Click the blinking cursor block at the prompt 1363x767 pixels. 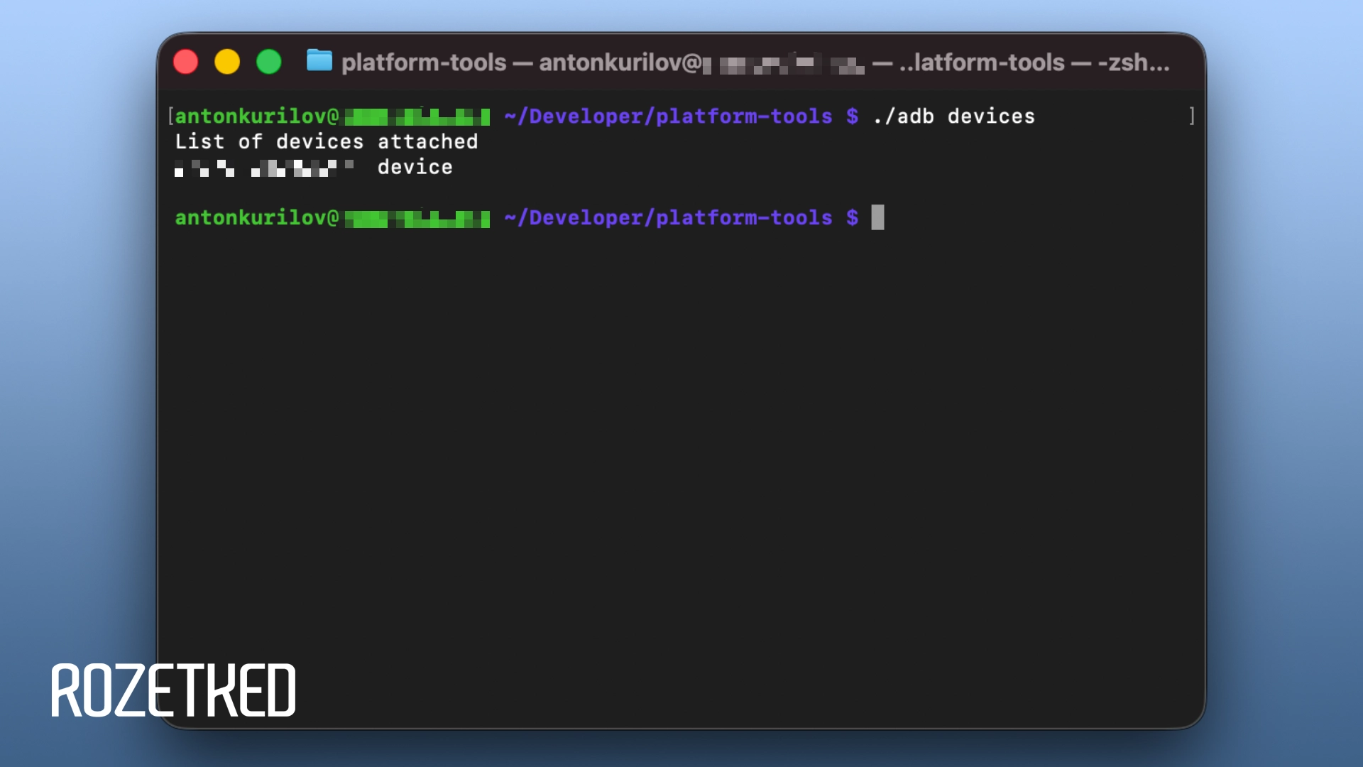[877, 217]
